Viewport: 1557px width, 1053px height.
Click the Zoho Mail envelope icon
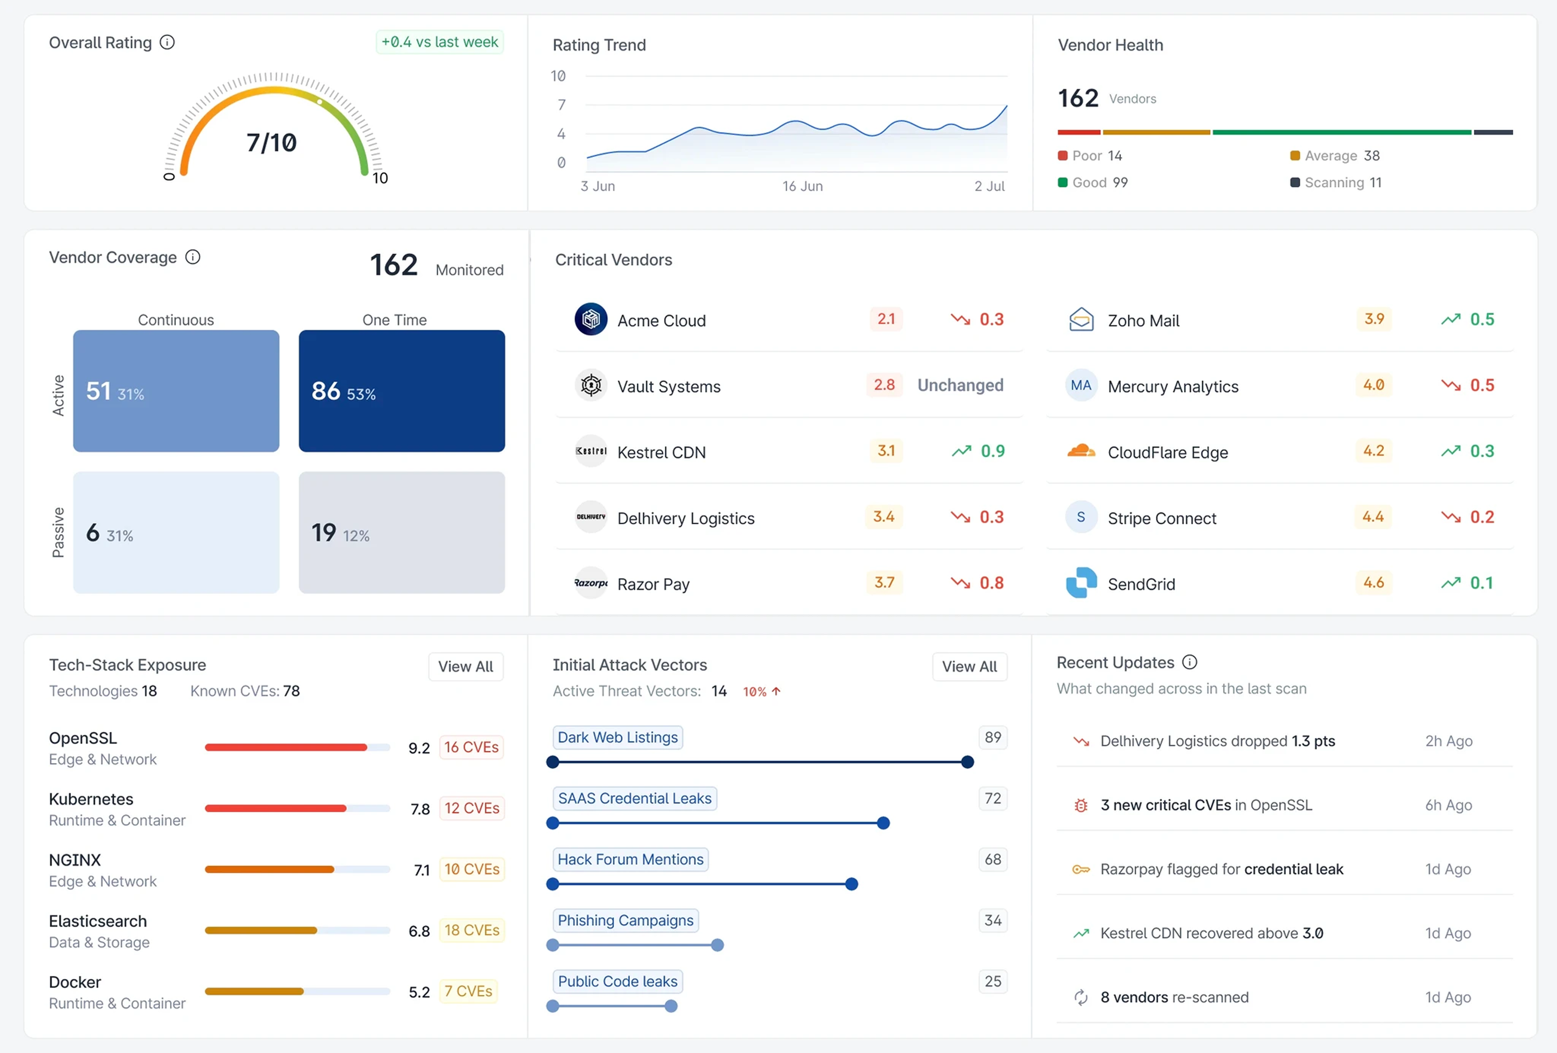[x=1081, y=320]
